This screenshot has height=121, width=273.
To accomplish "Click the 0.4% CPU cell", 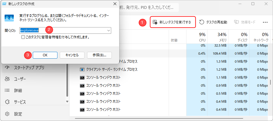I will click(197, 53).
